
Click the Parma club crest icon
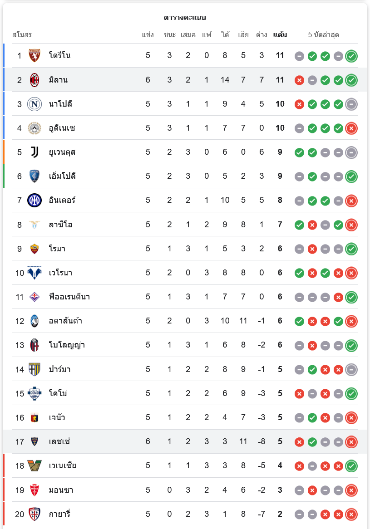coord(35,369)
